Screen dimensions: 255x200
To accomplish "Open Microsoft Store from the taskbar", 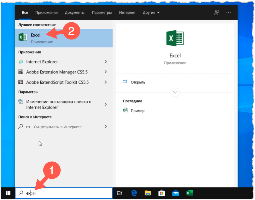I will click(162, 193).
